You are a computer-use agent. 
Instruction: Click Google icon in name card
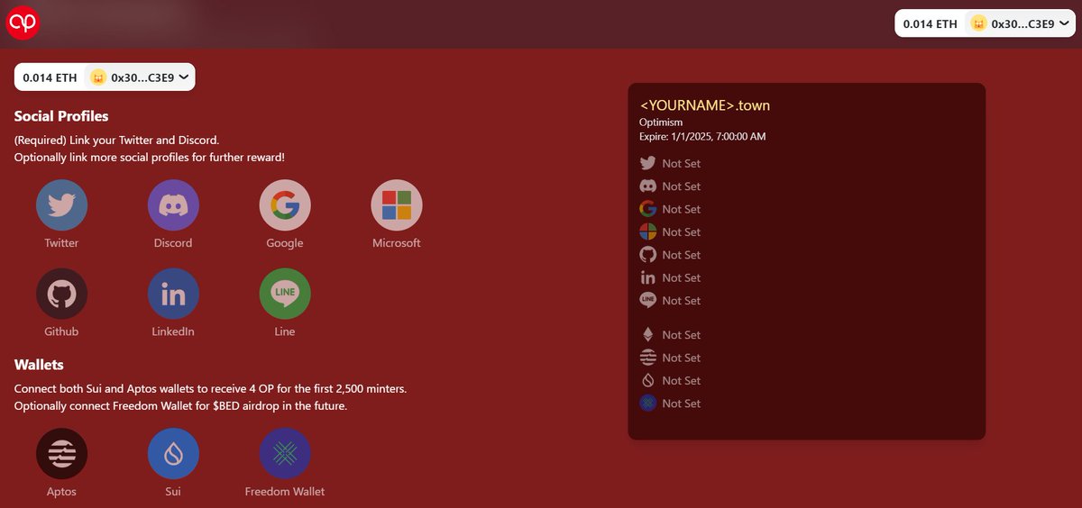(x=647, y=209)
